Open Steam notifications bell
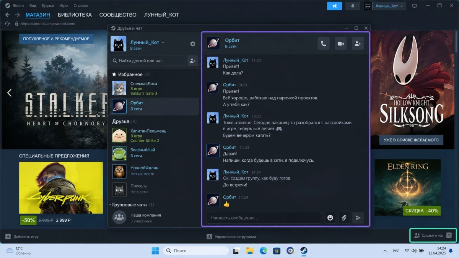 pos(353,6)
